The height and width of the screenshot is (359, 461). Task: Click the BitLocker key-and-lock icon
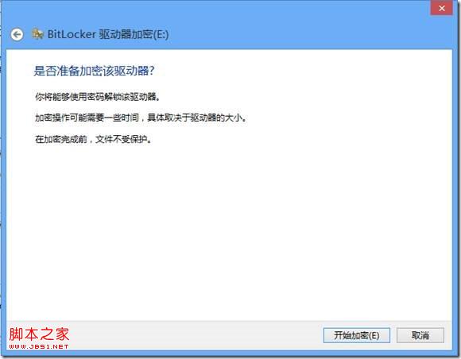(37, 34)
